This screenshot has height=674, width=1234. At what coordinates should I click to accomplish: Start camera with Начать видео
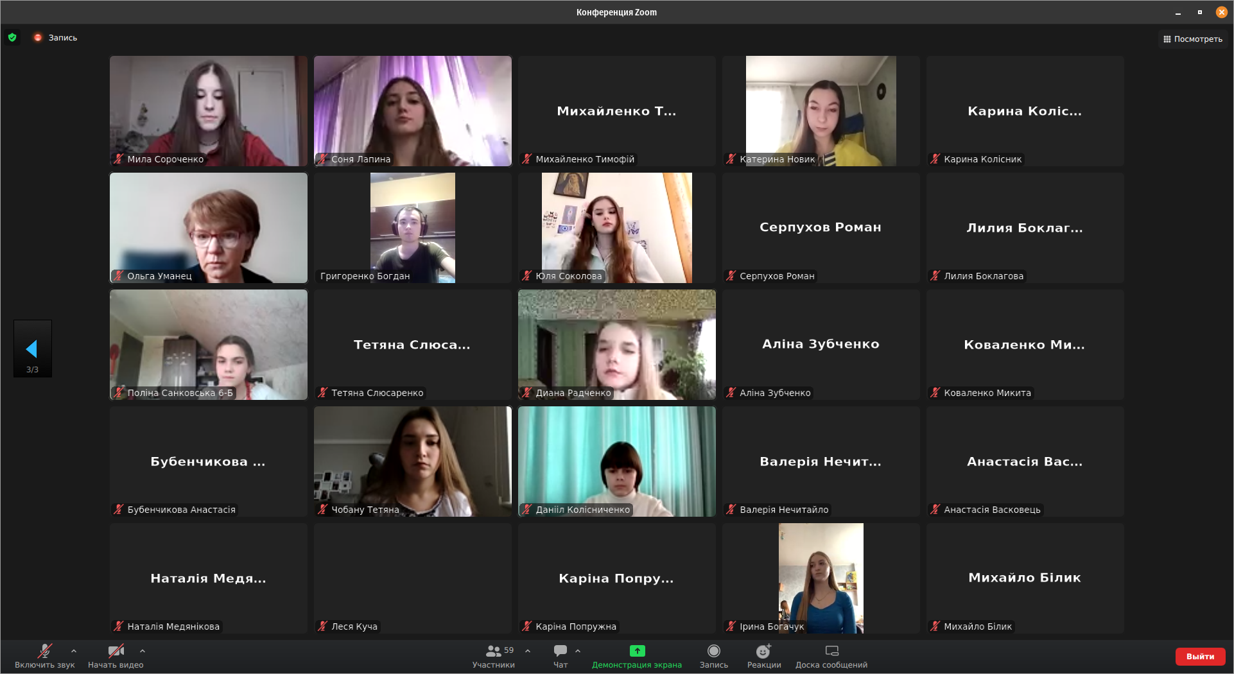[x=116, y=652]
